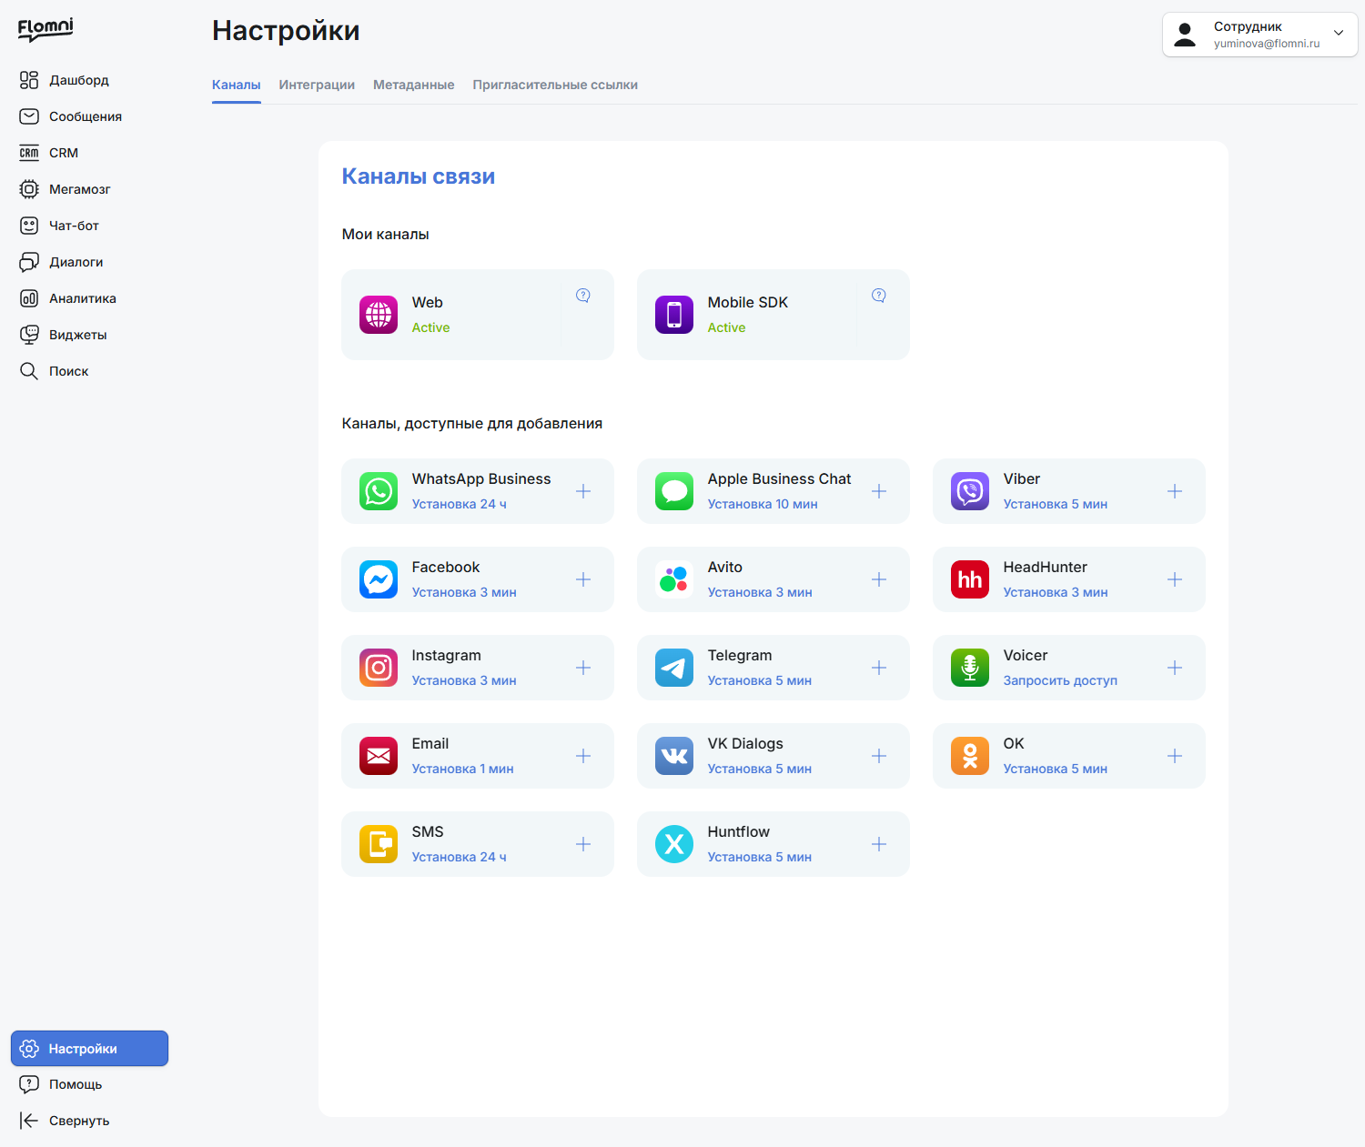Screen dimensions: 1365x1147
Task: Switch to the Метаданные tab
Action: coord(413,85)
